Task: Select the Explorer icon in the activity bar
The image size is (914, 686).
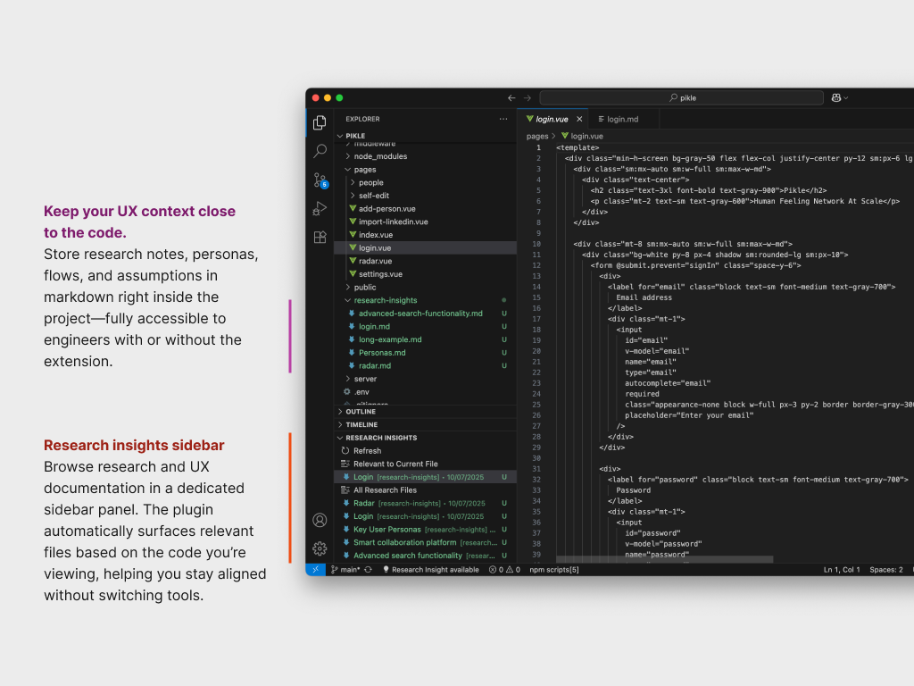Action: [319, 122]
